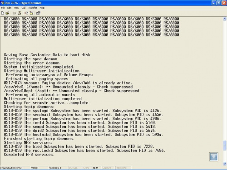This screenshot has width=227, height=170.
Task: Open the Call menu
Action: 24,8
